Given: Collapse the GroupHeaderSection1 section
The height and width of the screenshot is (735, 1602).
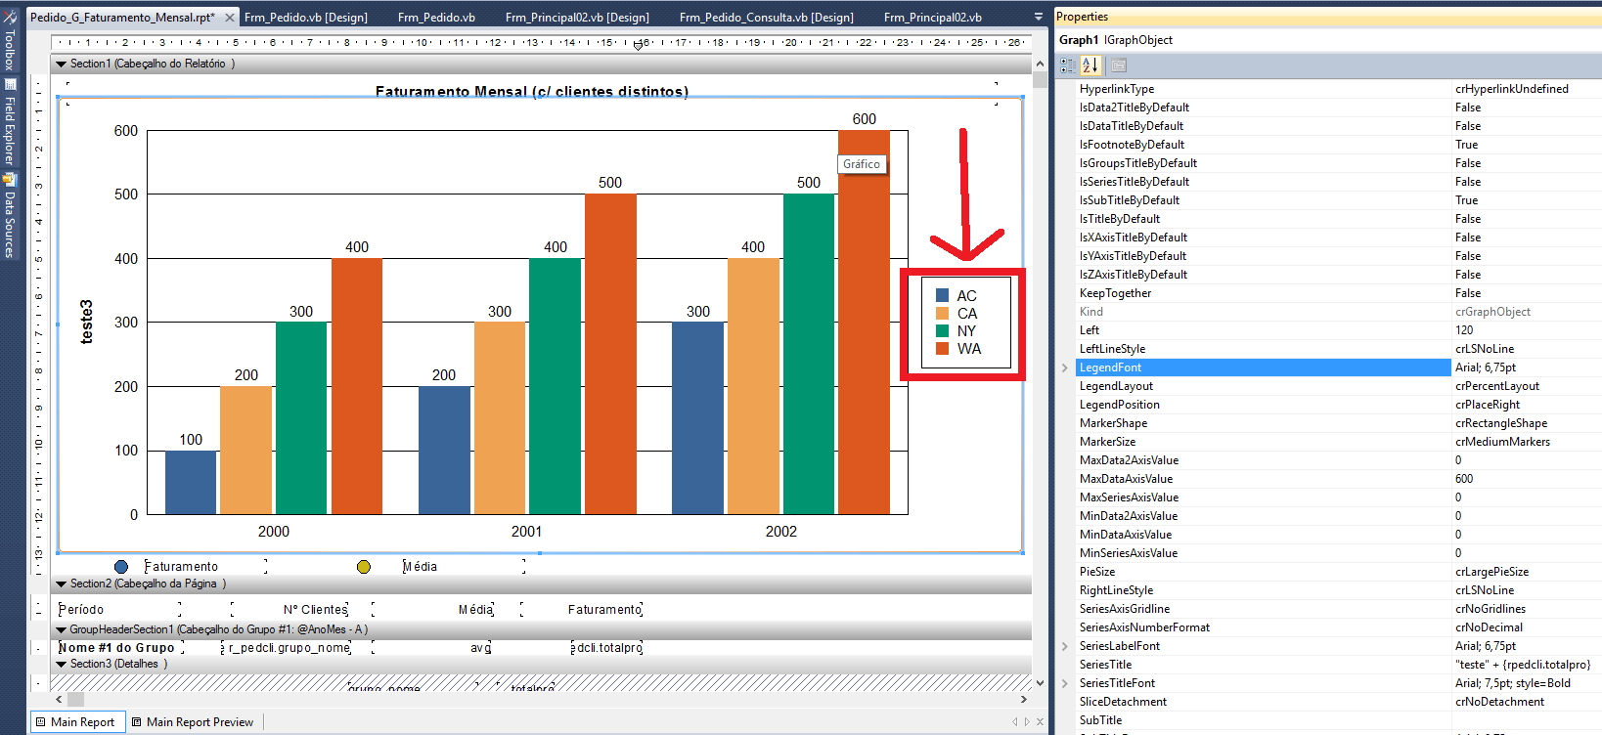Looking at the screenshot, I should tap(61, 630).
